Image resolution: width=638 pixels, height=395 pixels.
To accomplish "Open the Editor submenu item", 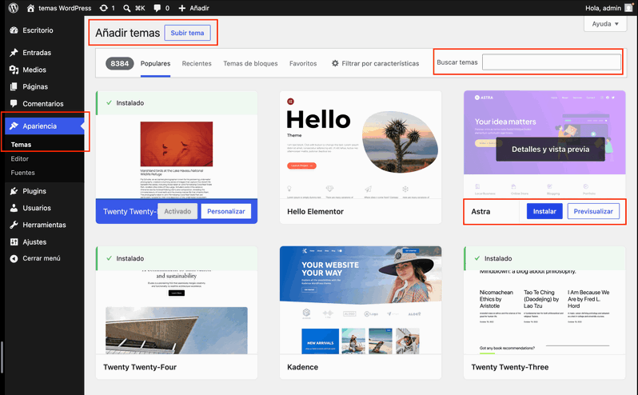I will pyautogui.click(x=19, y=158).
